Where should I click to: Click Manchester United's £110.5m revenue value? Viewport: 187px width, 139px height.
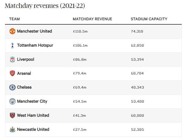point(80,31)
